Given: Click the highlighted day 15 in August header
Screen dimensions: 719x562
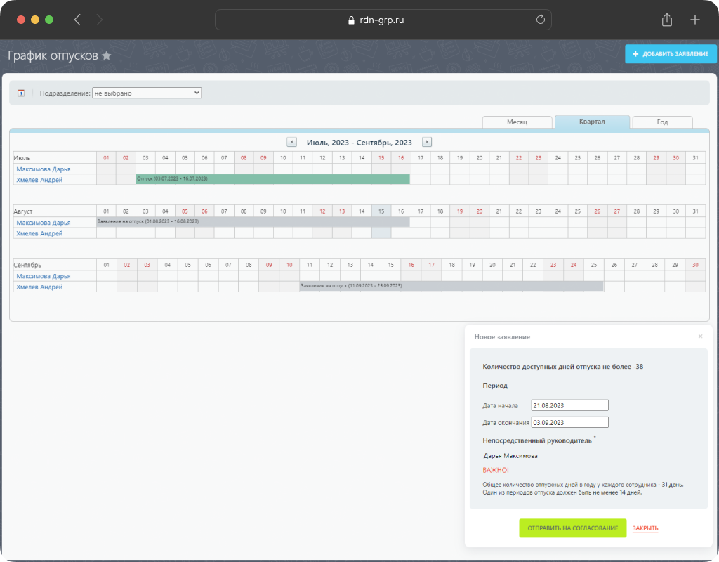Looking at the screenshot, I should (x=381, y=211).
